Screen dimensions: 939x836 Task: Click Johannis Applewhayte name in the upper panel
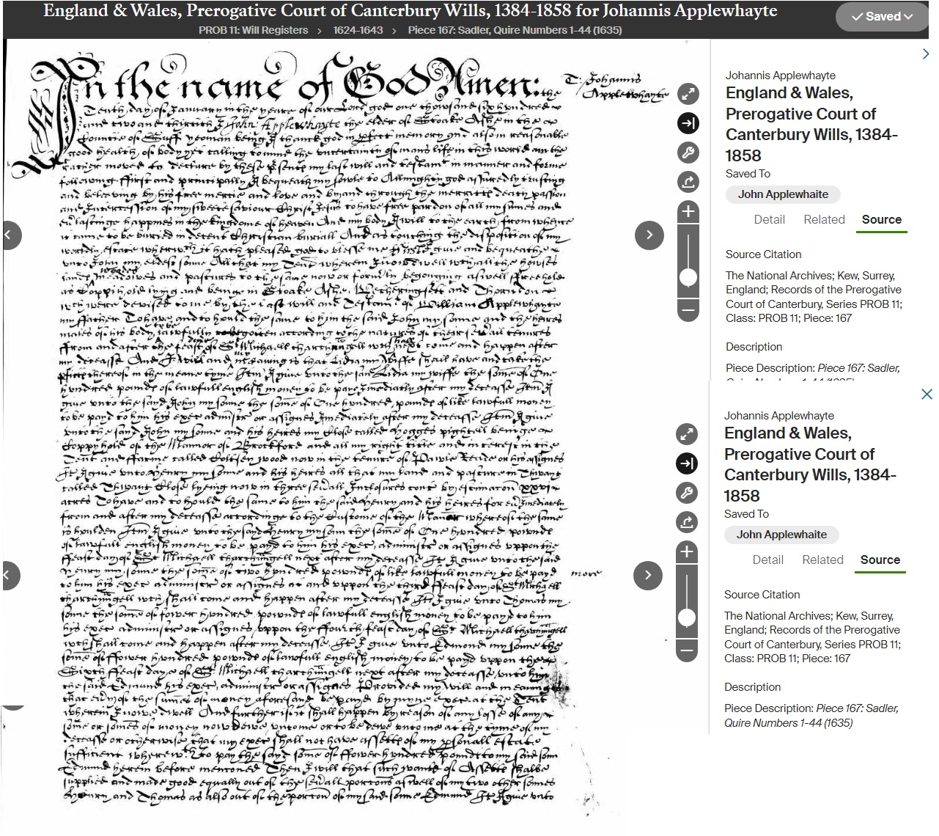click(781, 76)
